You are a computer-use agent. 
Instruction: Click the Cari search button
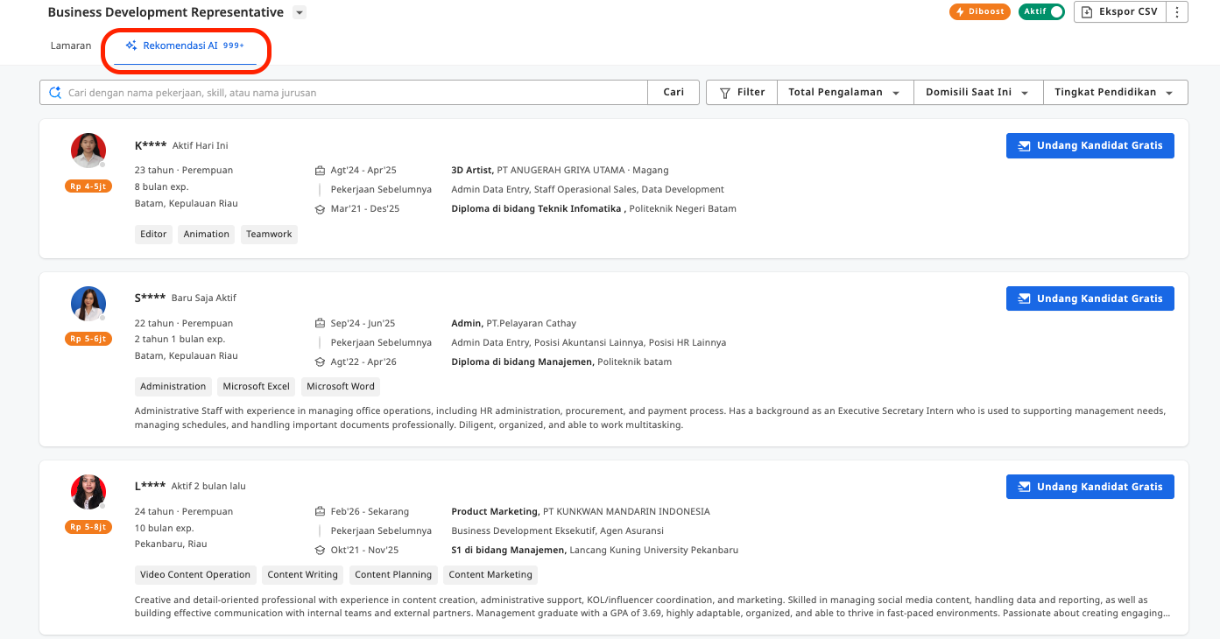(x=673, y=93)
